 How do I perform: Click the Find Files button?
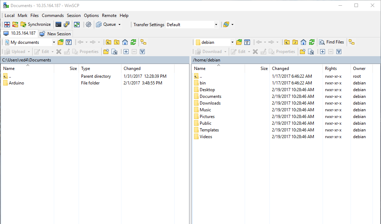[x=332, y=42]
